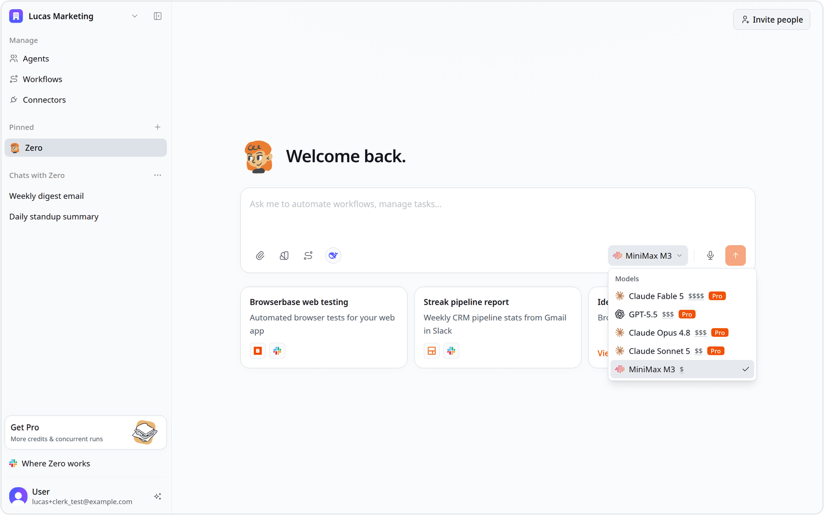824x515 pixels.
Task: Open the Browserbase web testing card
Action: (x=324, y=328)
